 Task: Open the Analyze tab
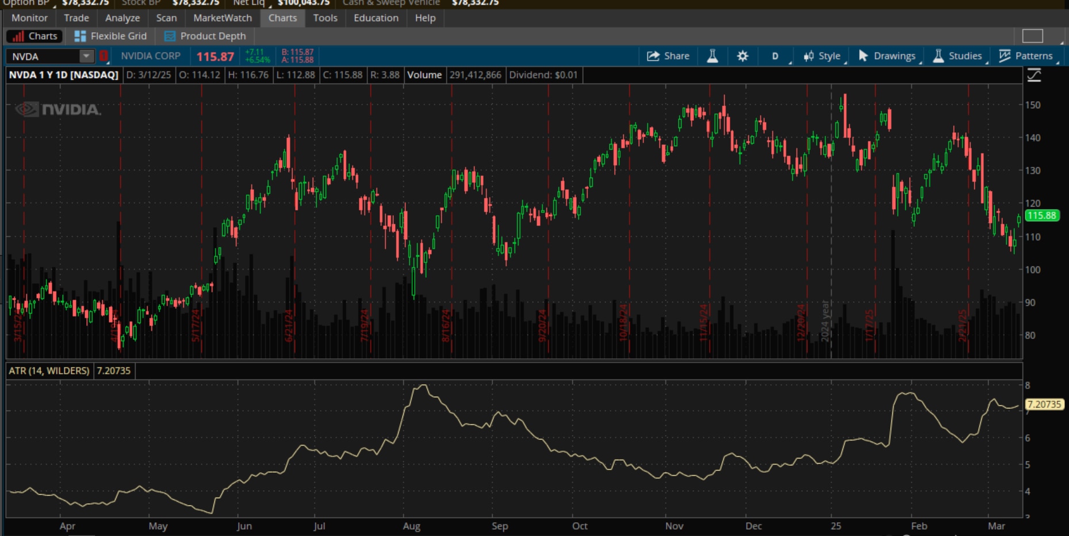point(122,18)
